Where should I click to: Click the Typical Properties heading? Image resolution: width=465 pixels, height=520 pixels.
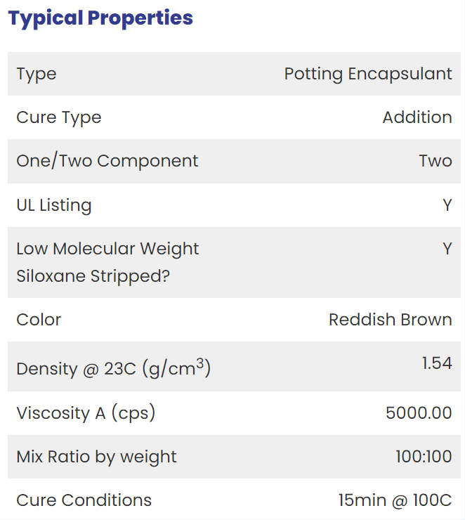[x=100, y=18]
